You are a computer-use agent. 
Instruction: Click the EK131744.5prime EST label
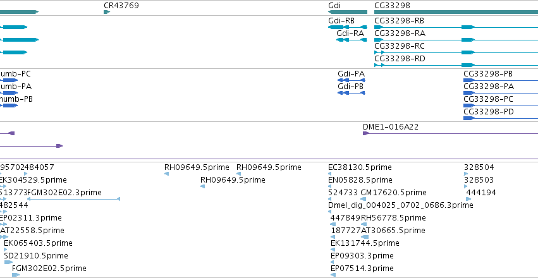(x=365, y=243)
